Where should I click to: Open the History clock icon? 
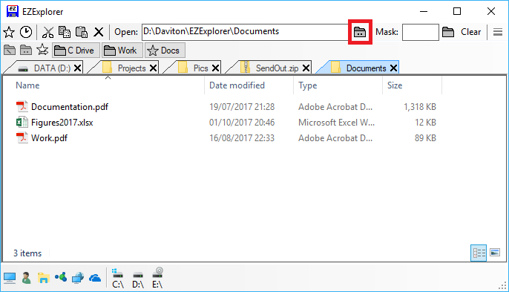pyautogui.click(x=26, y=32)
